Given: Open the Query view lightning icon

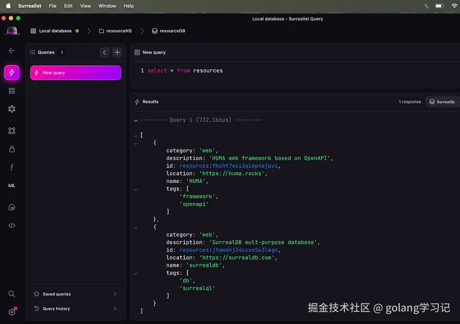Looking at the screenshot, I should (12, 72).
